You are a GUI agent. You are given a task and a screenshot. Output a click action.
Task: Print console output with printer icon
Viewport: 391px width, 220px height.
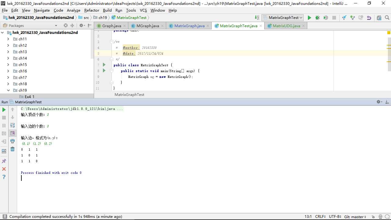point(13,141)
